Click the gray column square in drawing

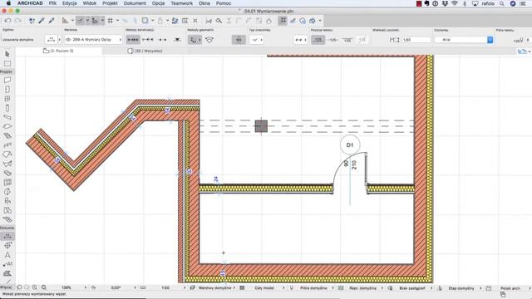click(x=261, y=126)
